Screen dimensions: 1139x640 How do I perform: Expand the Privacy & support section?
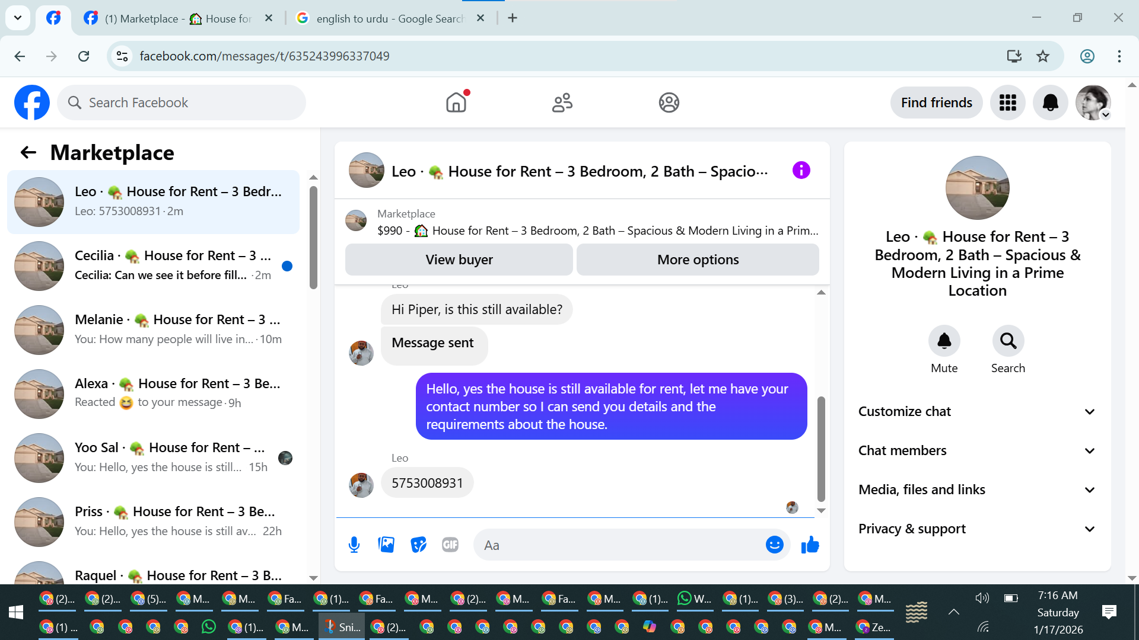[x=977, y=529]
